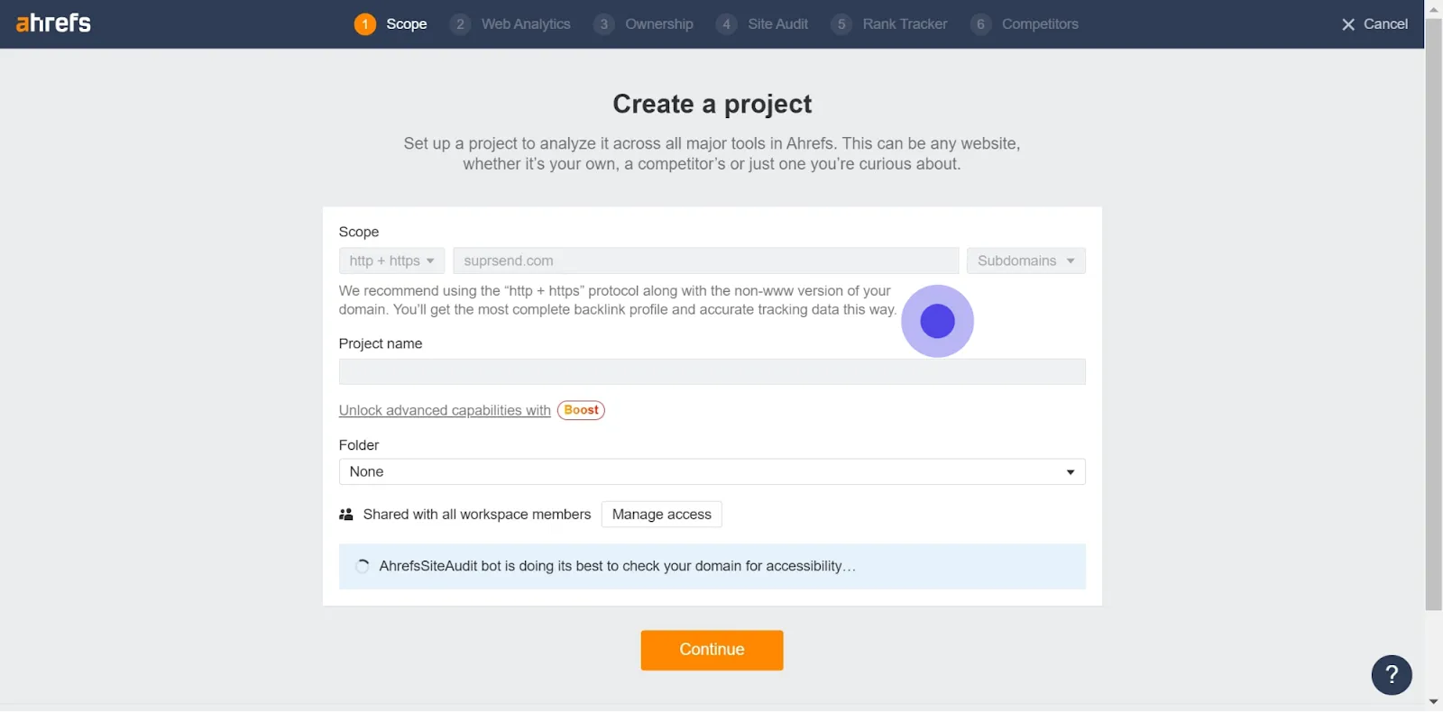Click the ahrefs logo
The height and width of the screenshot is (712, 1443).
pyautogui.click(x=53, y=23)
